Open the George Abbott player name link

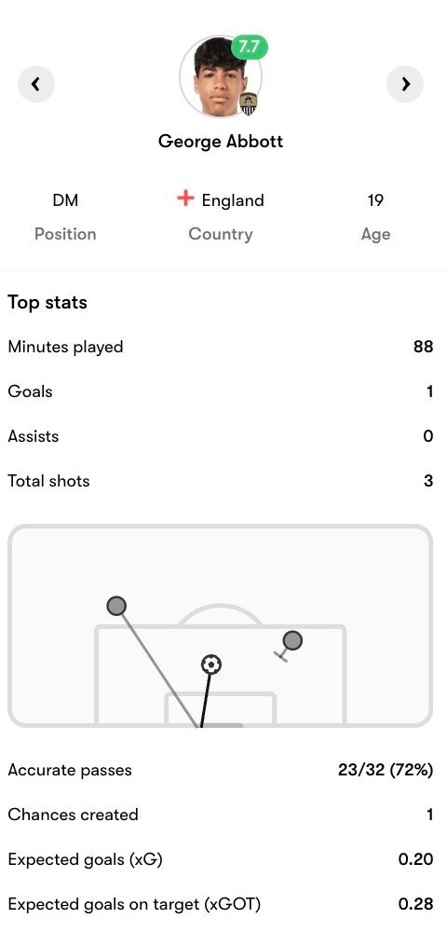[x=221, y=142]
